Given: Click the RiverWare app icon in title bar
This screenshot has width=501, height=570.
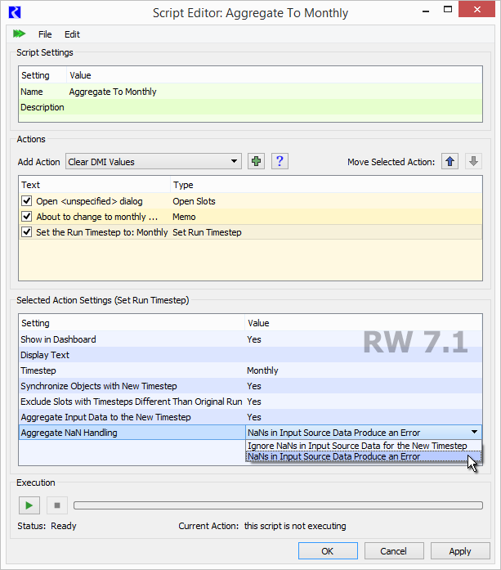Looking at the screenshot, I should pos(15,12).
